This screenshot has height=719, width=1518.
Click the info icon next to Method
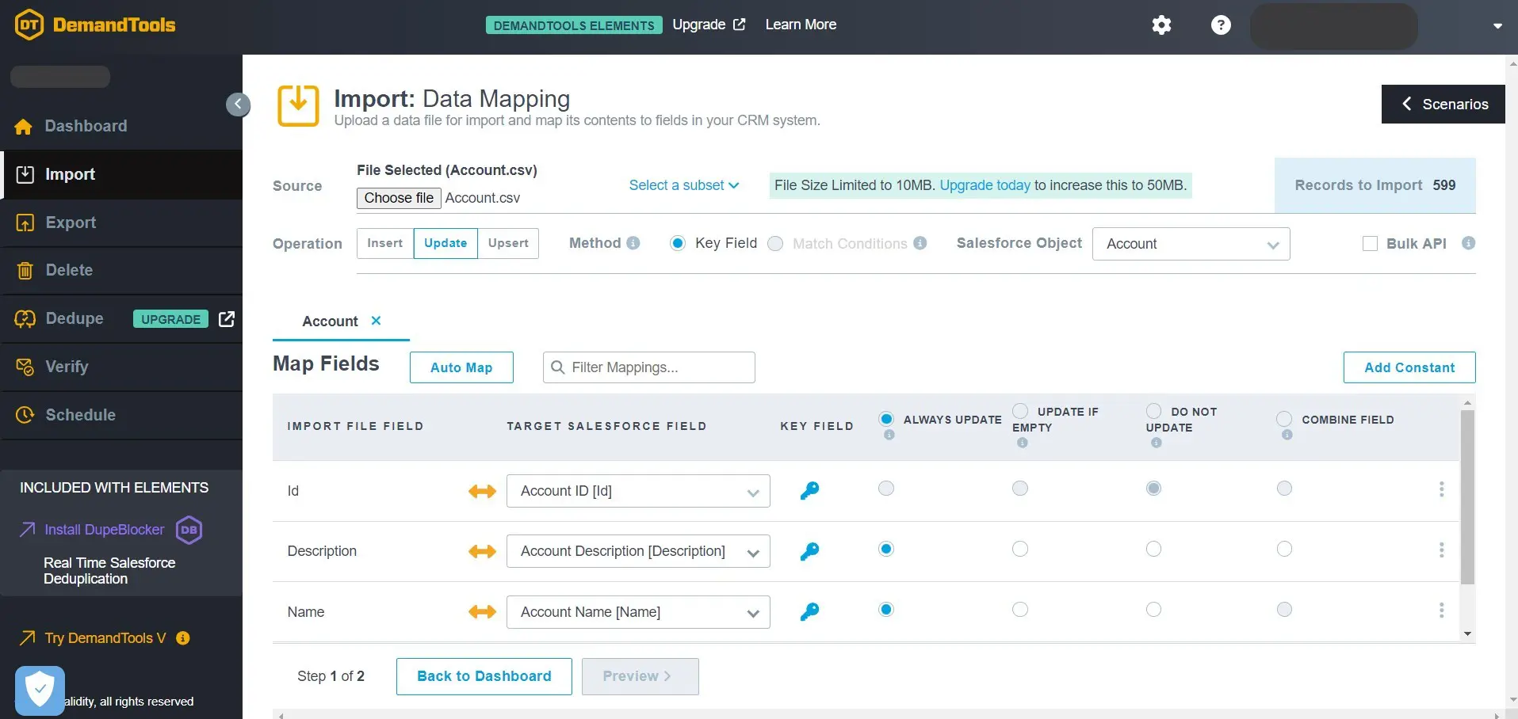tap(633, 243)
